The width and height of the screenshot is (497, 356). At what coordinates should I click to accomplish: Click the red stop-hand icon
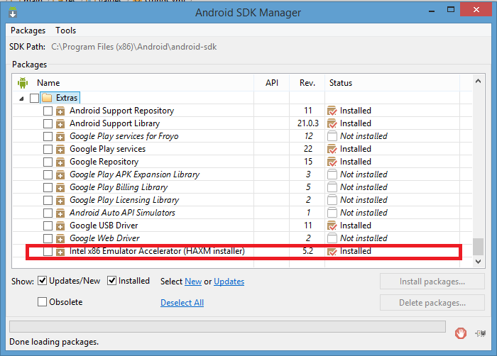pos(461,332)
